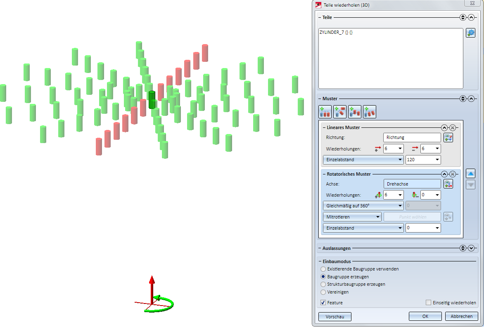Add a linear pattern with first Muster icon
Screen dimensions: 484x334
coord(325,112)
